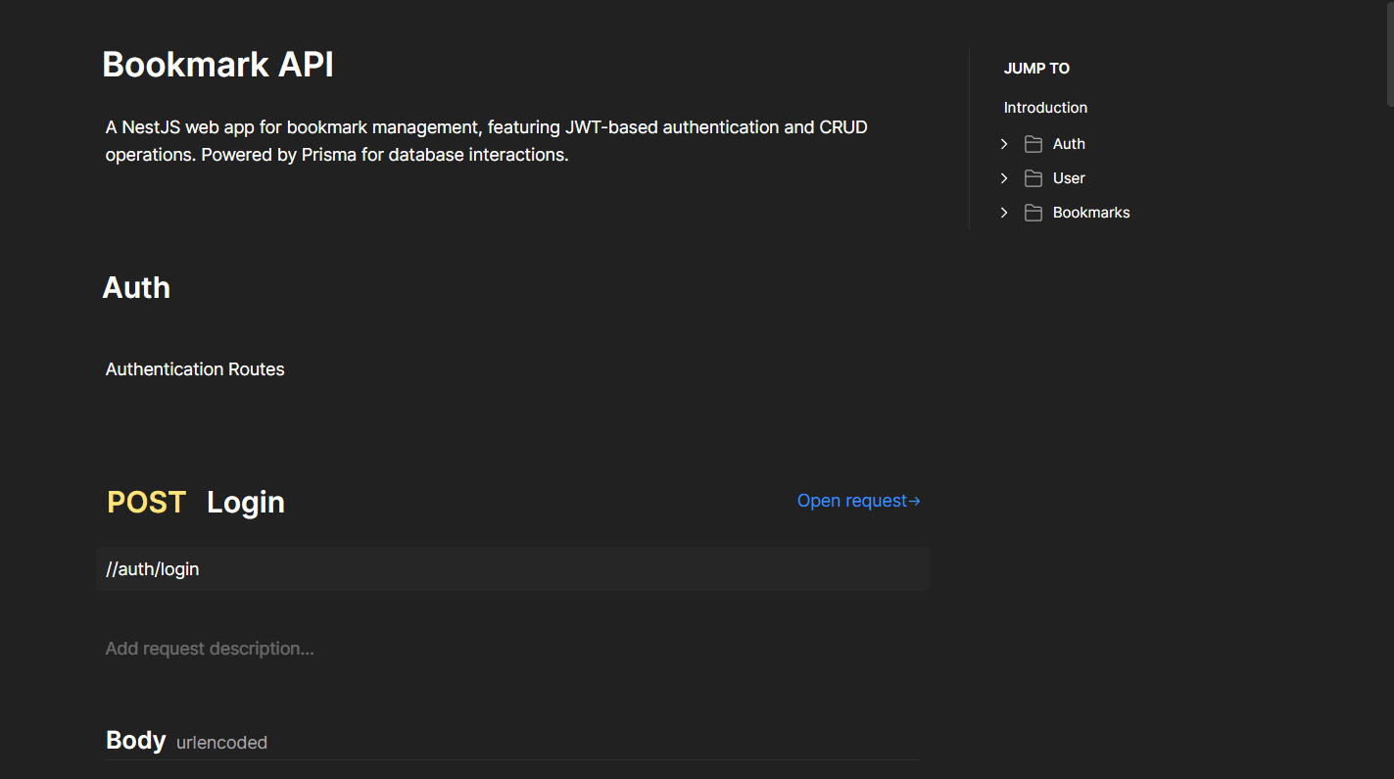The image size is (1394, 779).
Task: Select the Bookmarks item in Jump To
Action: [x=1091, y=213]
